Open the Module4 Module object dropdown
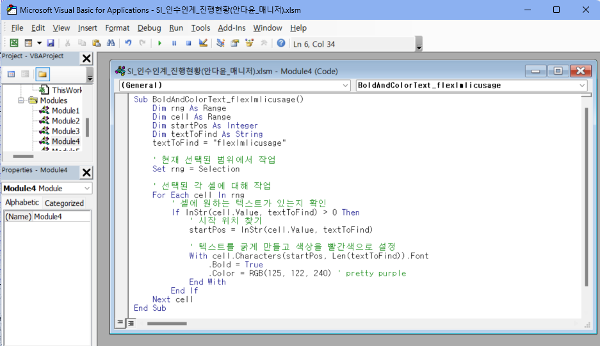This screenshot has height=346, width=600. [x=87, y=189]
